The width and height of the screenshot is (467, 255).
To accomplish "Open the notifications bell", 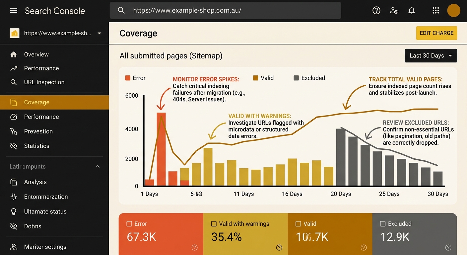I will coord(412,10).
